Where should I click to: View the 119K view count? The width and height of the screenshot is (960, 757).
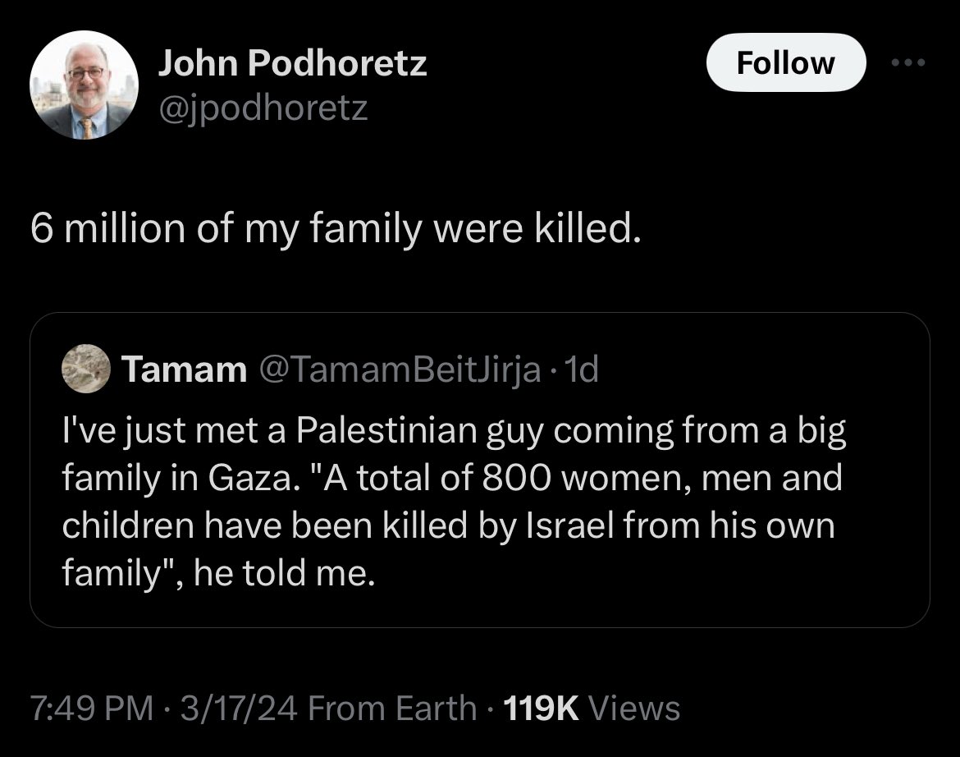click(x=542, y=707)
